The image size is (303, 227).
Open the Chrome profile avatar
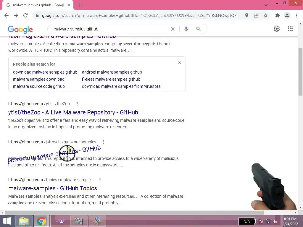(x=287, y=15)
